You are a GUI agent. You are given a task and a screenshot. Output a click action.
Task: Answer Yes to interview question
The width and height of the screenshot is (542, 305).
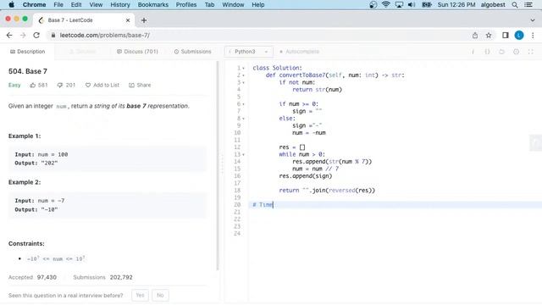point(140,296)
